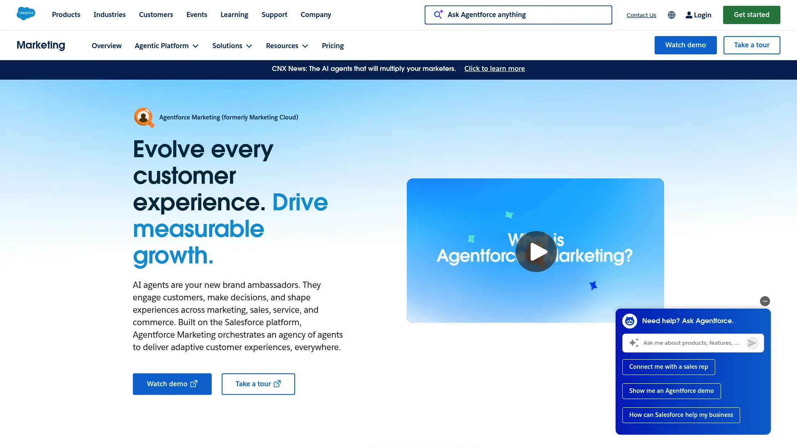
Task: Click the Agentforce search magnifier sparkle icon
Action: pos(438,15)
